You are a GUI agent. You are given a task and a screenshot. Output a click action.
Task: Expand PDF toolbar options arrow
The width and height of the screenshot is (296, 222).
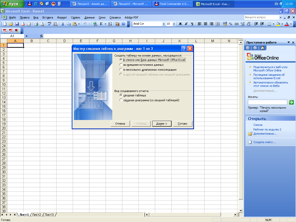(22, 31)
